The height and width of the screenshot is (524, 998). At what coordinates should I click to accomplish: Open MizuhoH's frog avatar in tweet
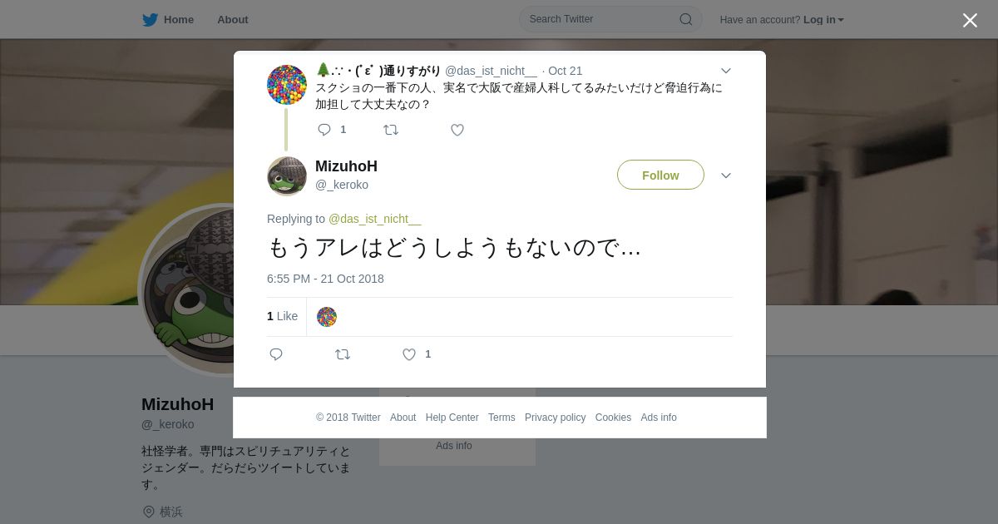pyautogui.click(x=287, y=175)
